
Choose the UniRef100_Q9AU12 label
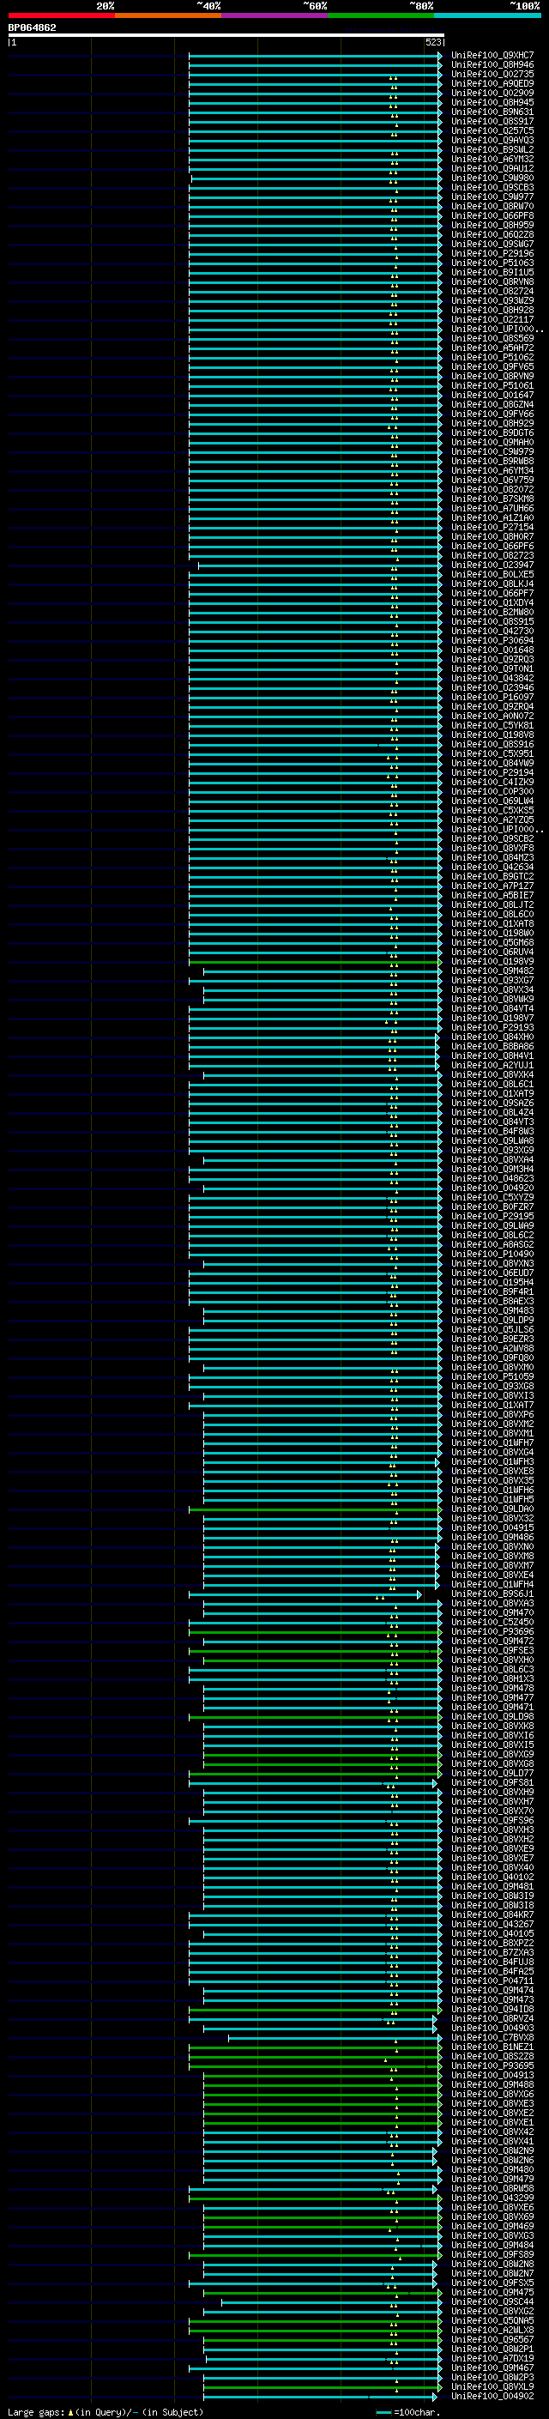tap(492, 168)
